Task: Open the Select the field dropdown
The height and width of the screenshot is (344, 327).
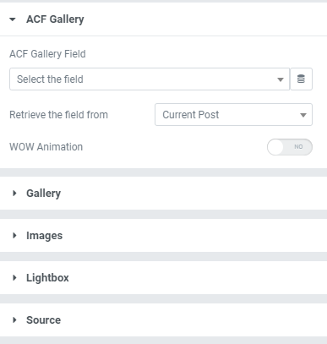Action: pos(150,79)
